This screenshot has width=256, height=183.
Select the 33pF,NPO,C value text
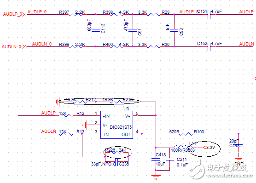pos(104,164)
